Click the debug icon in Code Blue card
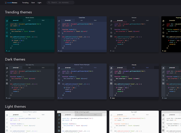 point(59,33)
